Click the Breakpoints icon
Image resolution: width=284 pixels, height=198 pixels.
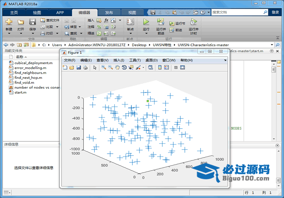130,22
